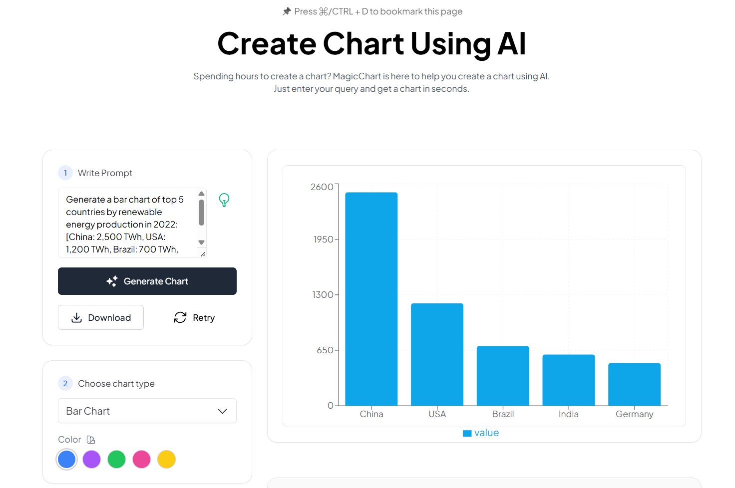
Task: Pick the green color swatch
Action: pyautogui.click(x=117, y=459)
